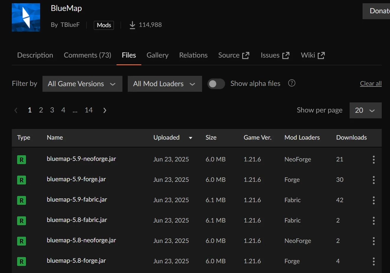Jump to last page 14
Screen dimensions: 390x273
tap(89, 110)
